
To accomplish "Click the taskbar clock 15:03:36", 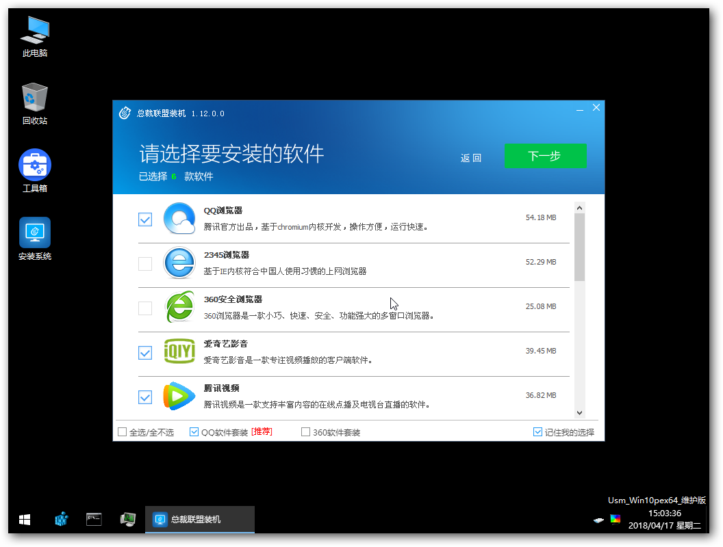I will pos(665,513).
